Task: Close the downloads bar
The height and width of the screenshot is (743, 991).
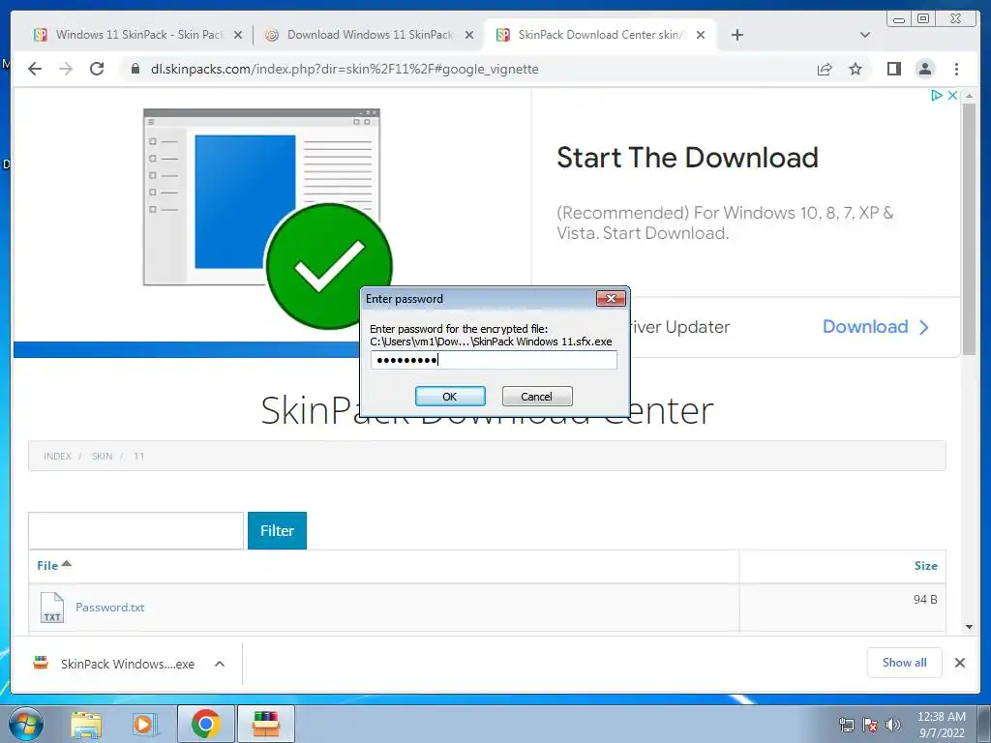Action: click(x=959, y=663)
